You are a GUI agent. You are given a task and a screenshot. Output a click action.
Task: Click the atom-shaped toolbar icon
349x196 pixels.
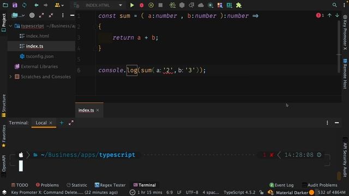click(x=172, y=5)
